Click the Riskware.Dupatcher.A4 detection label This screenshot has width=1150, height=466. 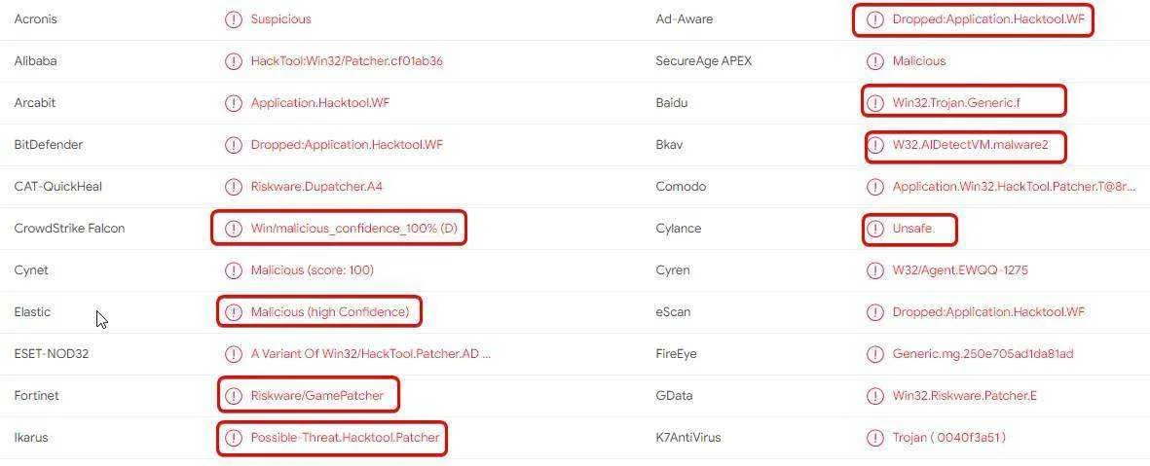[x=316, y=186]
